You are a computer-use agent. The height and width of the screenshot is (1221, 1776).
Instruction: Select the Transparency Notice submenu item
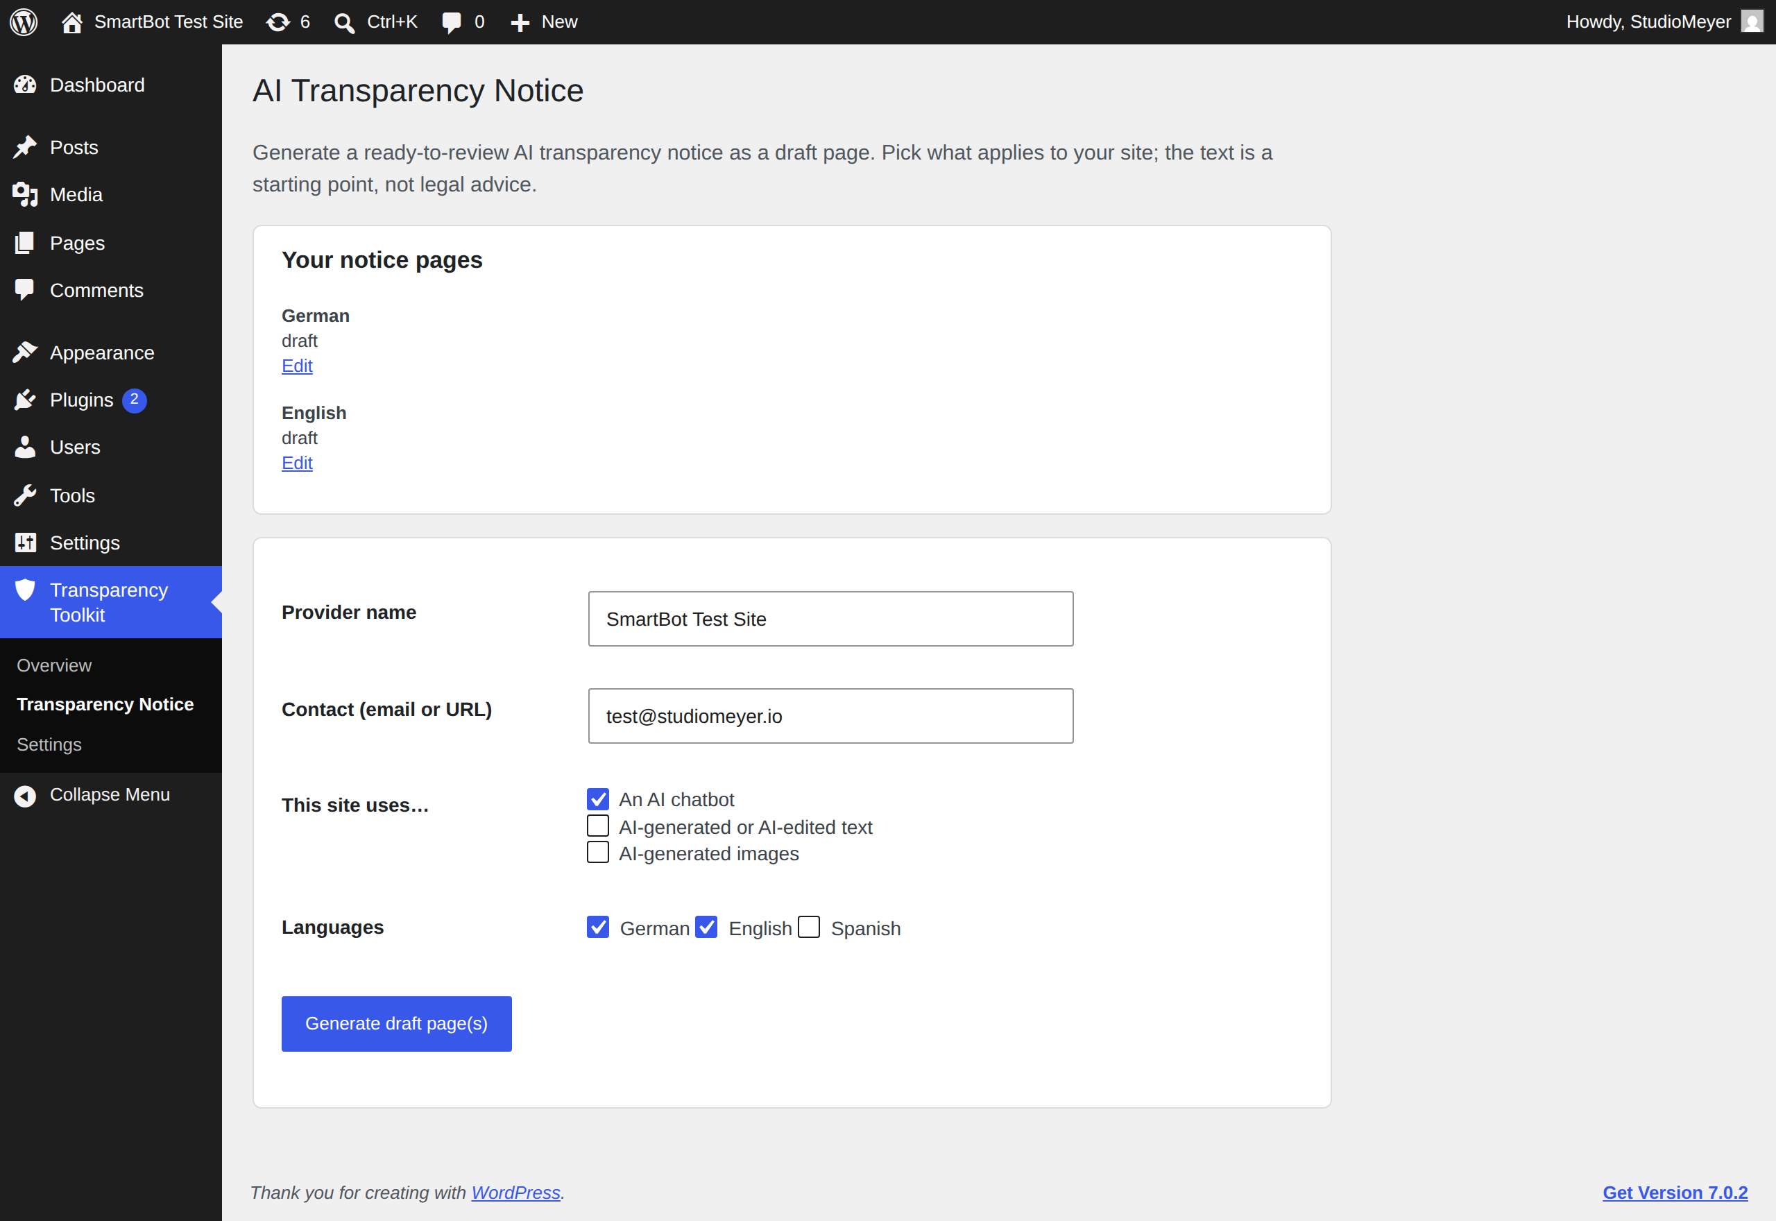(x=105, y=705)
